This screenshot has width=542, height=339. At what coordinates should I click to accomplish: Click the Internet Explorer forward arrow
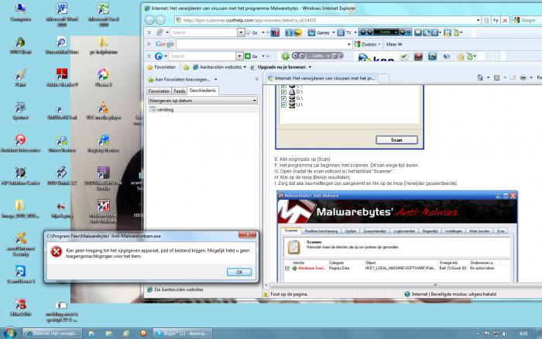click(160, 20)
